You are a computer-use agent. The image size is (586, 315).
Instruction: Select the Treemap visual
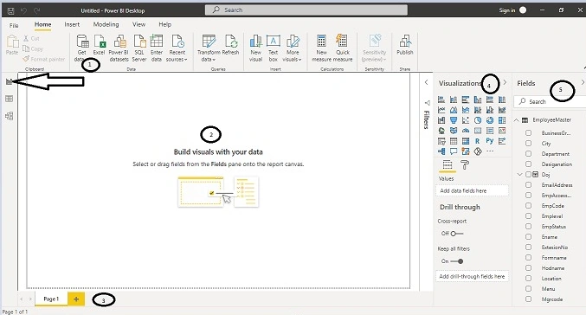click(502, 120)
